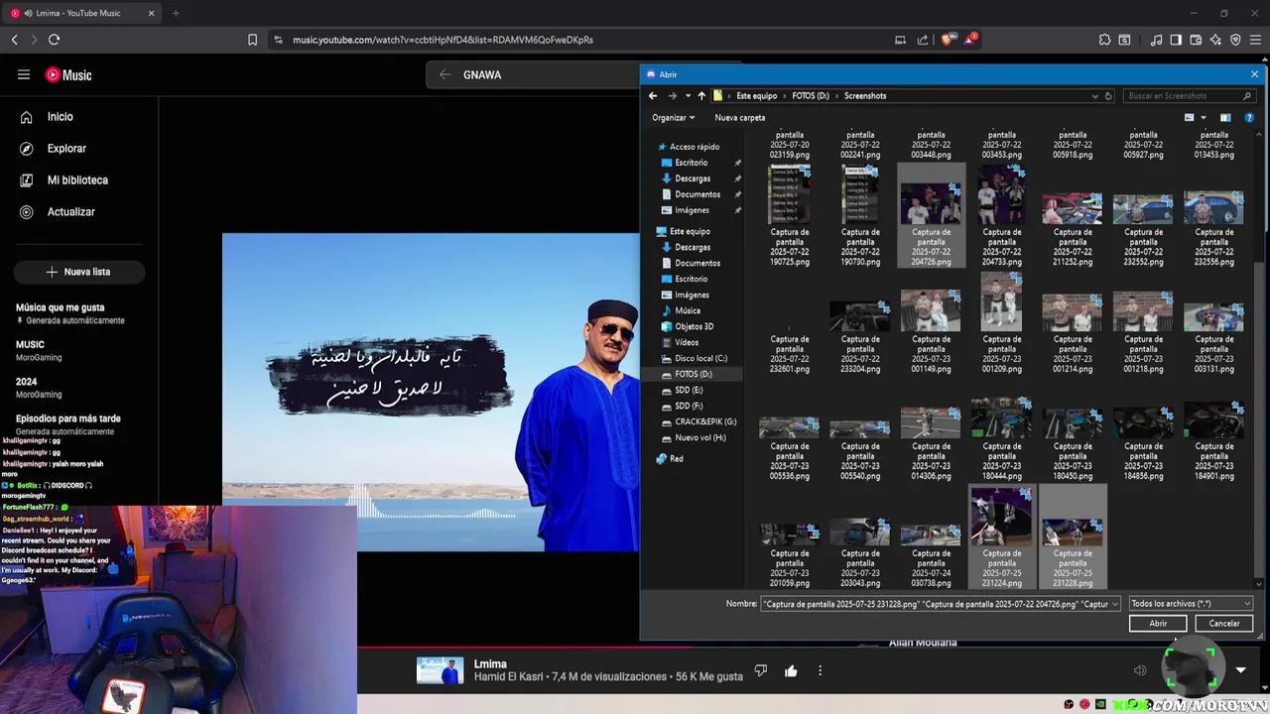Select the CRACK&EPIK (G:) drive
Image resolution: width=1270 pixels, height=714 pixels.
click(705, 421)
